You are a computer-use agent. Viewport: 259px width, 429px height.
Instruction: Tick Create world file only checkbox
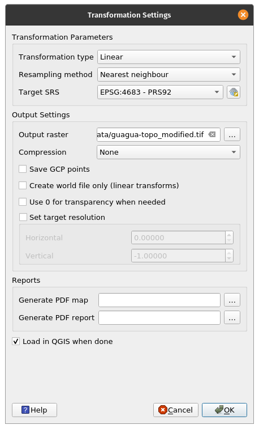23,185
